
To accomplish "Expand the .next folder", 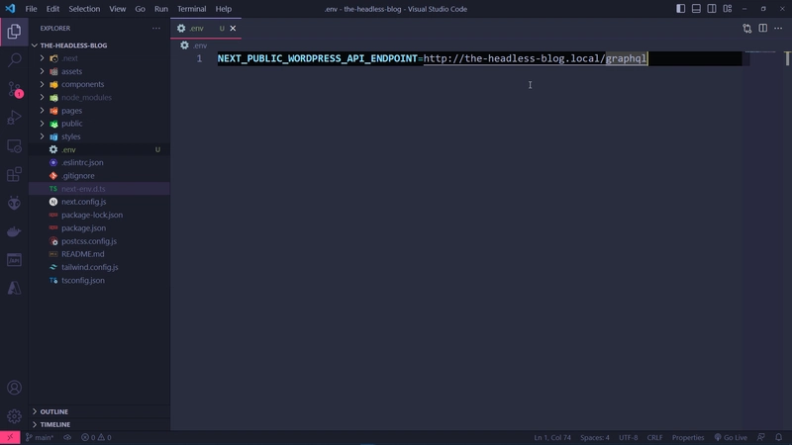I will [x=99, y=58].
